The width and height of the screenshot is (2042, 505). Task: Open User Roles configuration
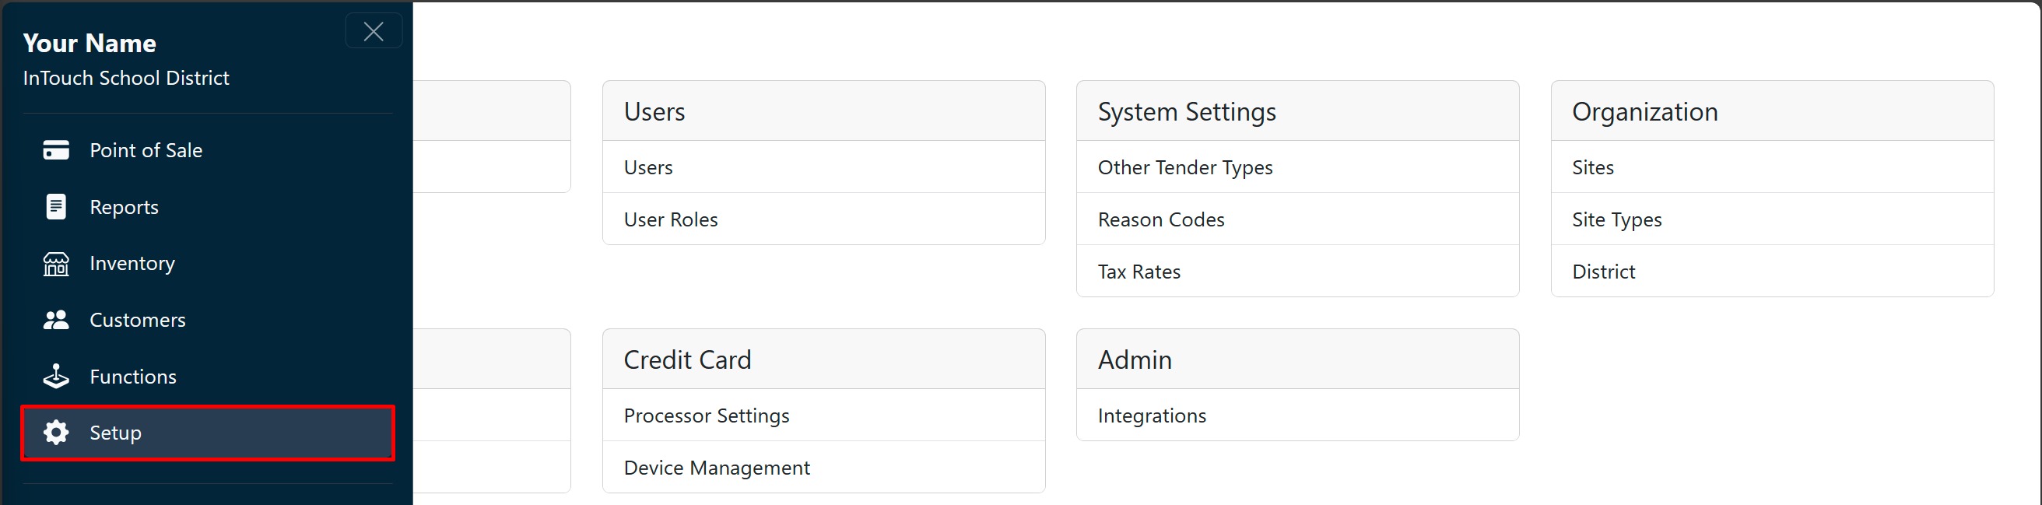670,219
